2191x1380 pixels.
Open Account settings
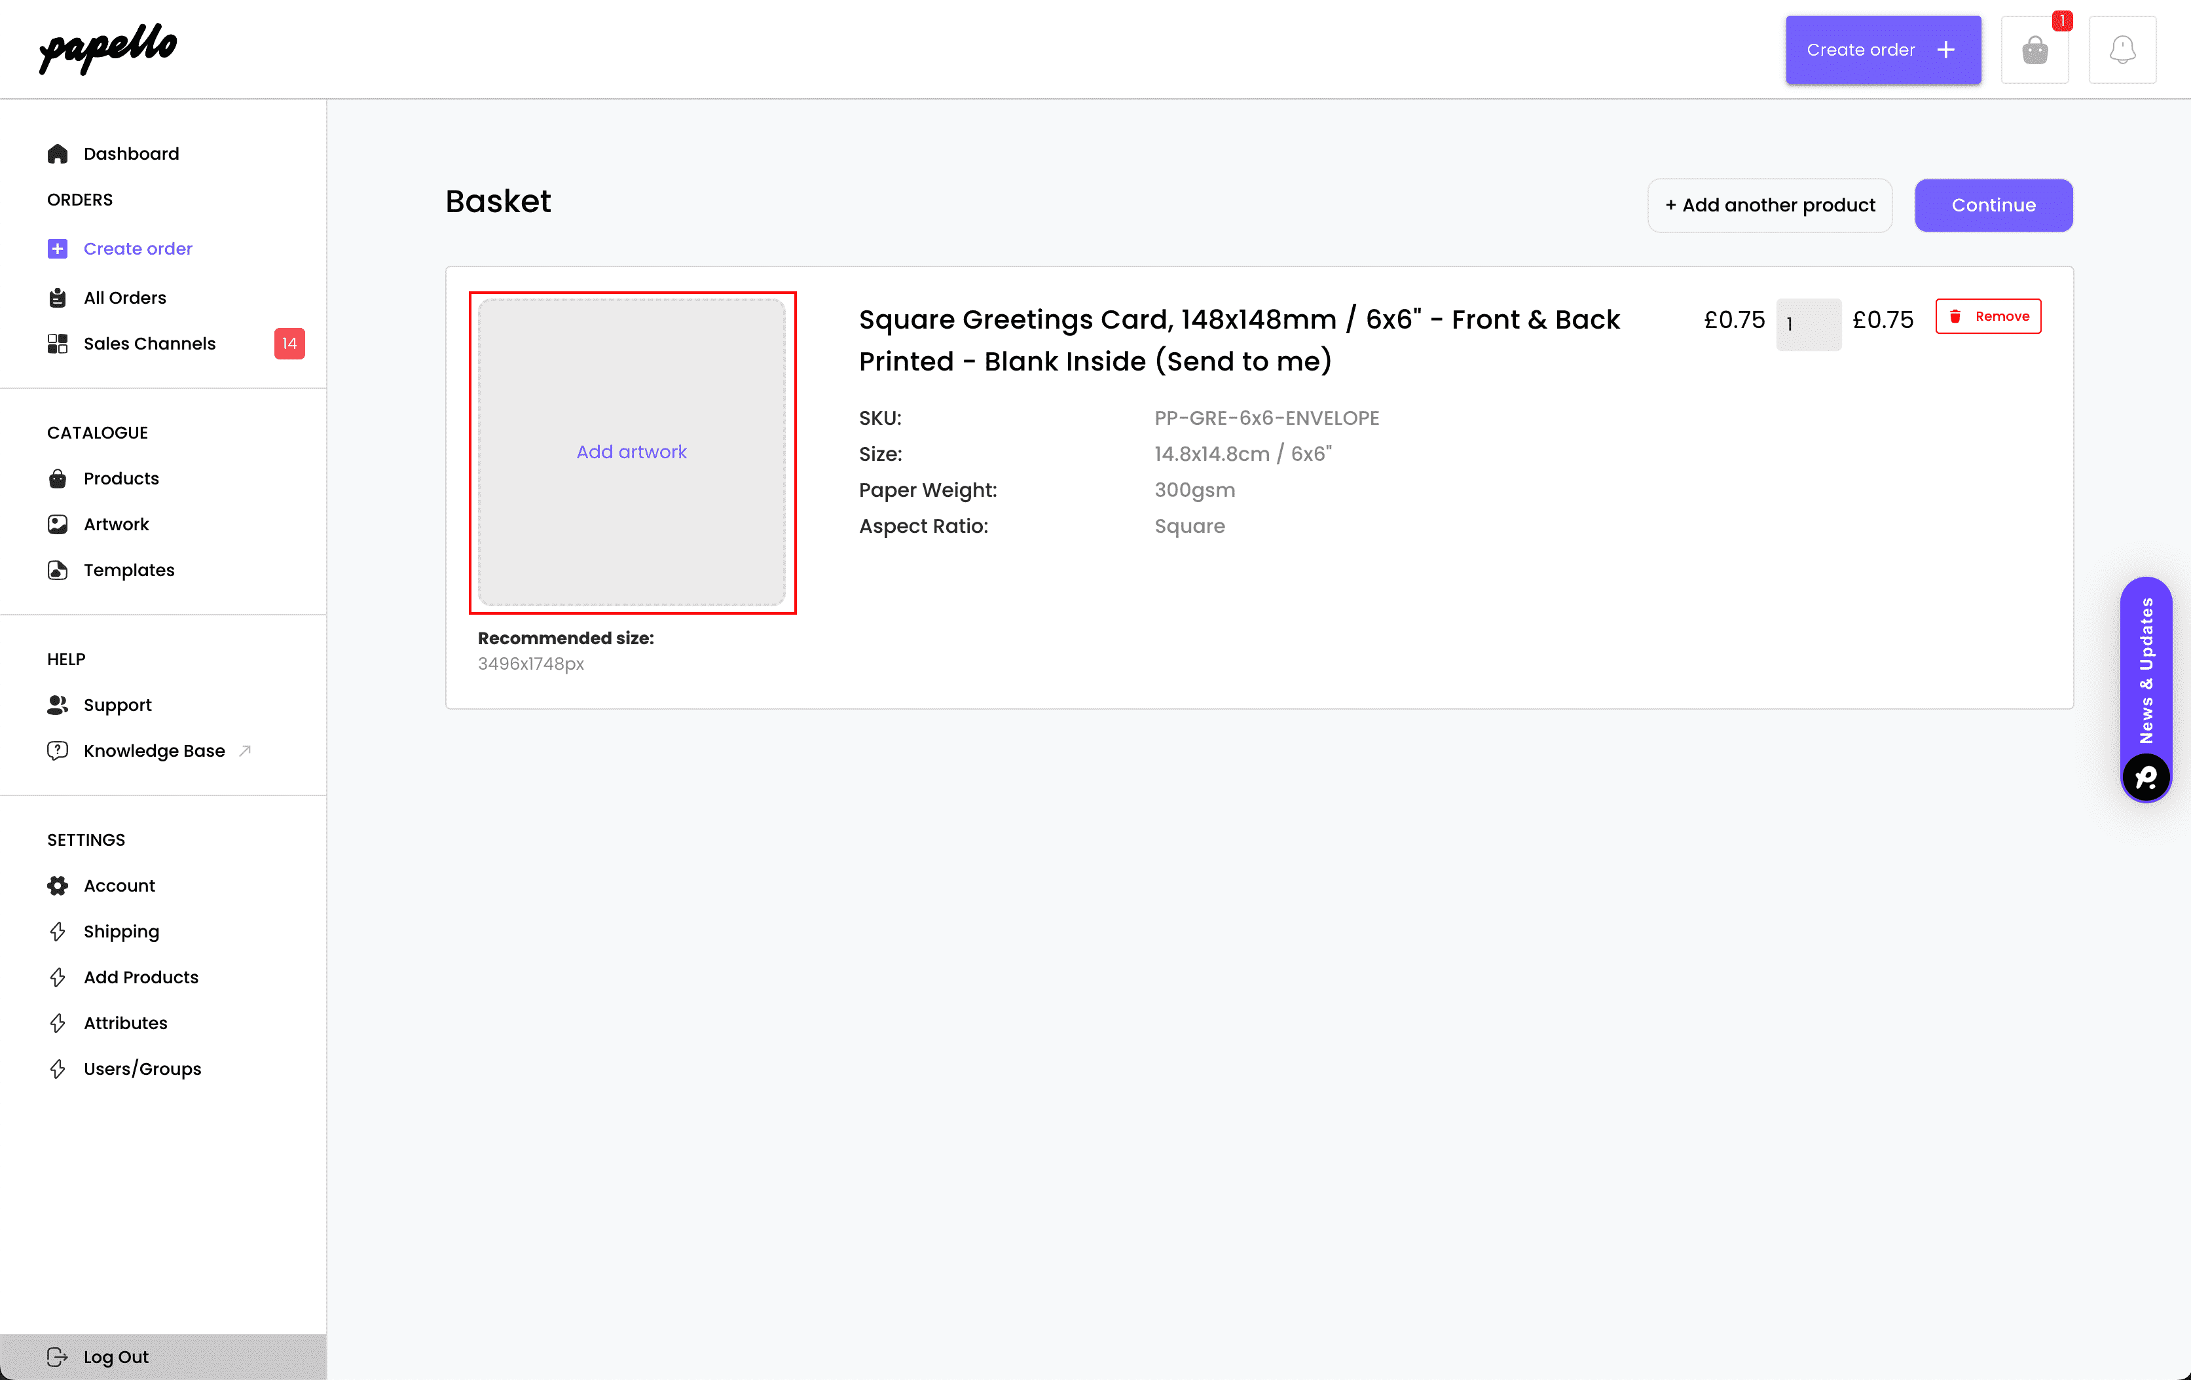click(119, 885)
